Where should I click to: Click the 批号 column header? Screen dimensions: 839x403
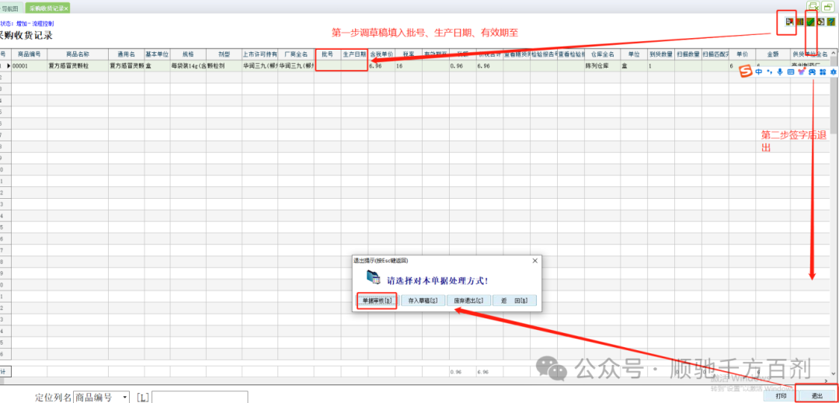point(328,54)
